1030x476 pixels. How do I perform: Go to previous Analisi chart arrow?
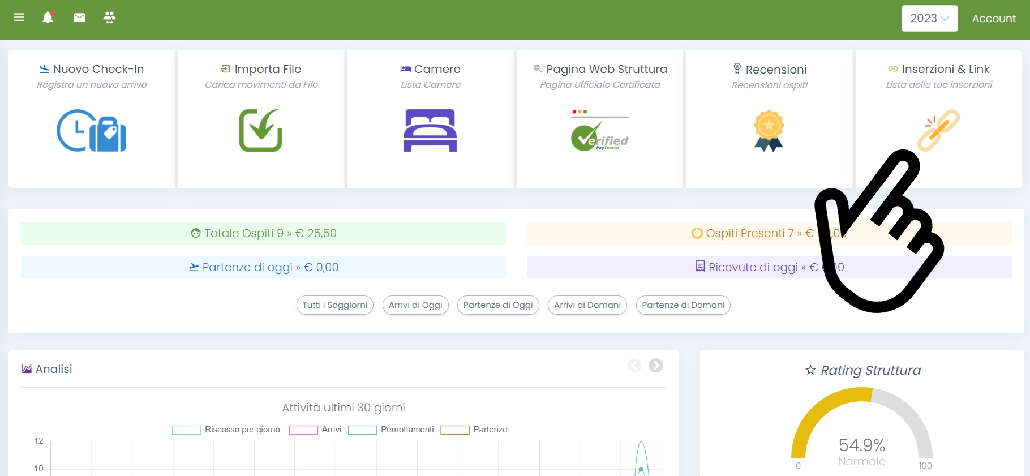(x=634, y=366)
